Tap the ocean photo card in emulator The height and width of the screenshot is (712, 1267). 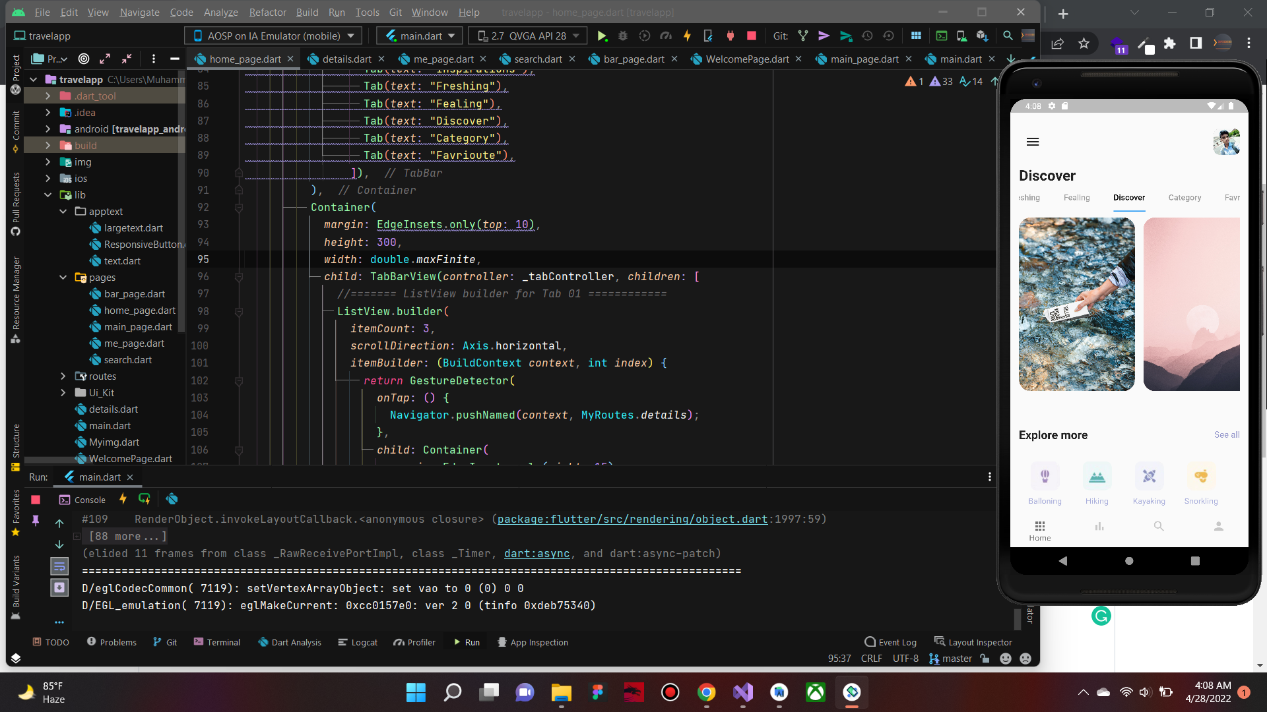[x=1076, y=305]
